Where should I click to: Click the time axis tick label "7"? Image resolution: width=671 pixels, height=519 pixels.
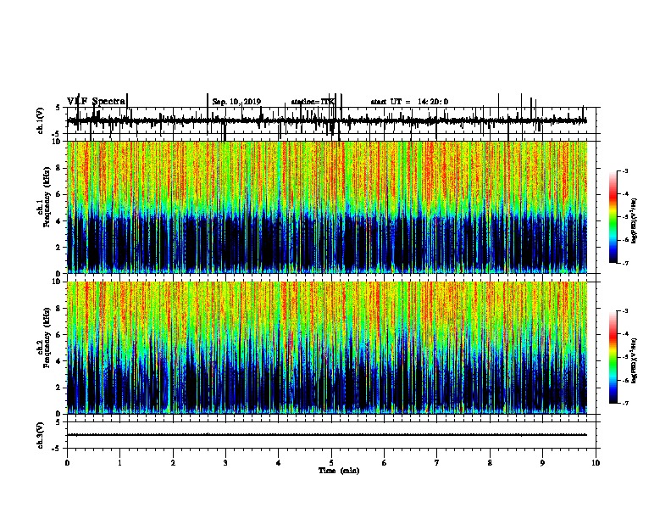437,463
